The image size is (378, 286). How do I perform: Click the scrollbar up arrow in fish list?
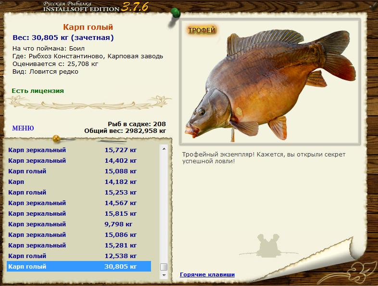pos(164,149)
